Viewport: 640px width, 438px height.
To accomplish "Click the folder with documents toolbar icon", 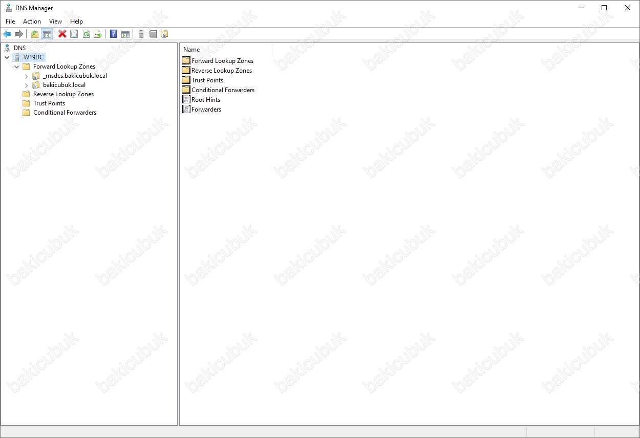I will (164, 34).
